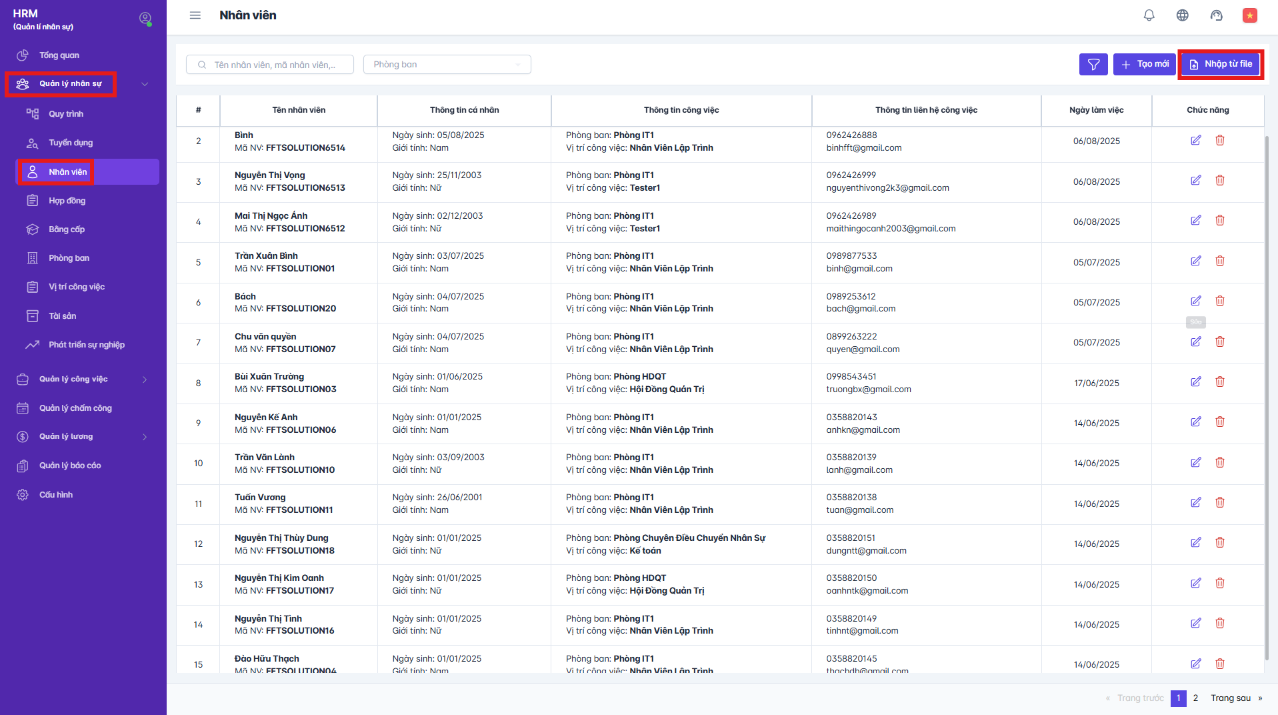Edit employee Nguyễn Thị Vọng's record
Viewport: 1278px width, 715px height.
pos(1195,181)
